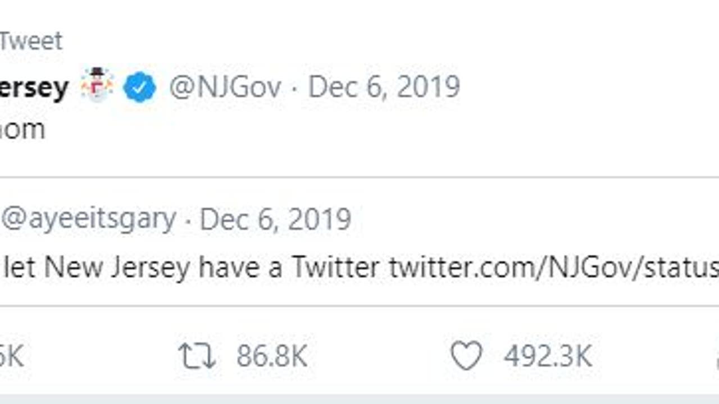Click the gray divider bar below tweet actions
Image resolution: width=719 pixels, height=404 pixels.
coord(359,399)
